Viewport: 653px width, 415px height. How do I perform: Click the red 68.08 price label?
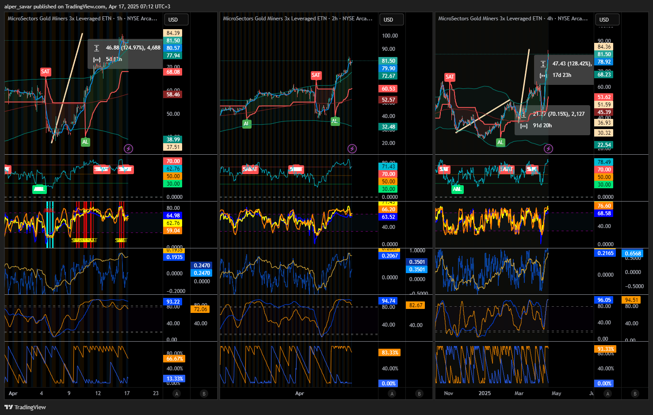tap(173, 72)
